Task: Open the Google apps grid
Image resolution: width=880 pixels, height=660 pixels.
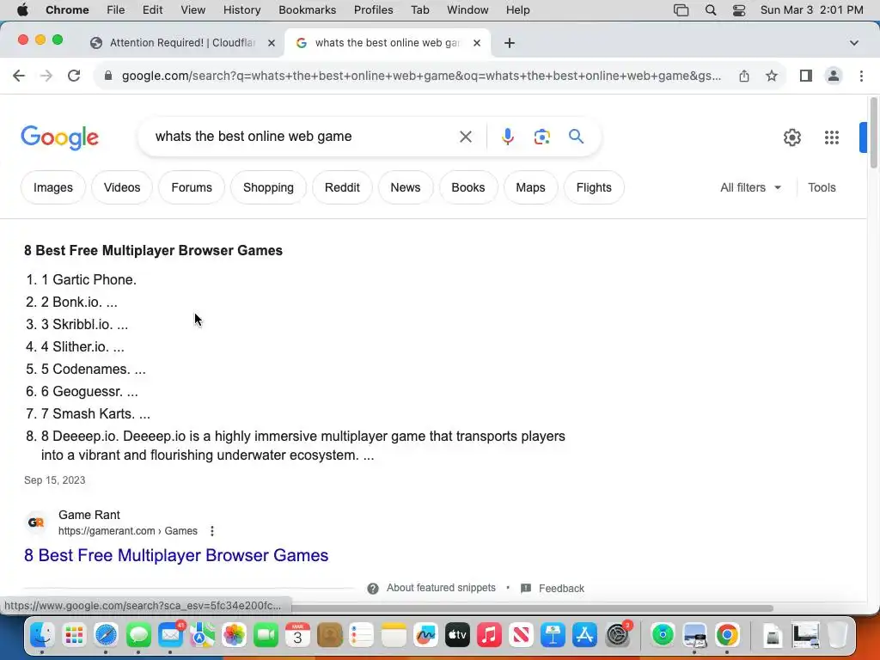Action: coord(832,137)
